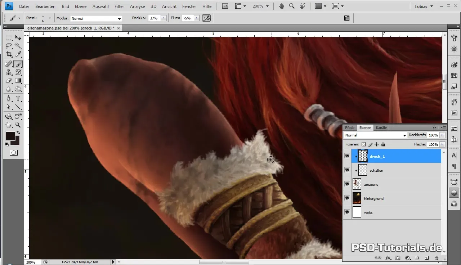Hide the dreck_1 layer

(x=347, y=156)
